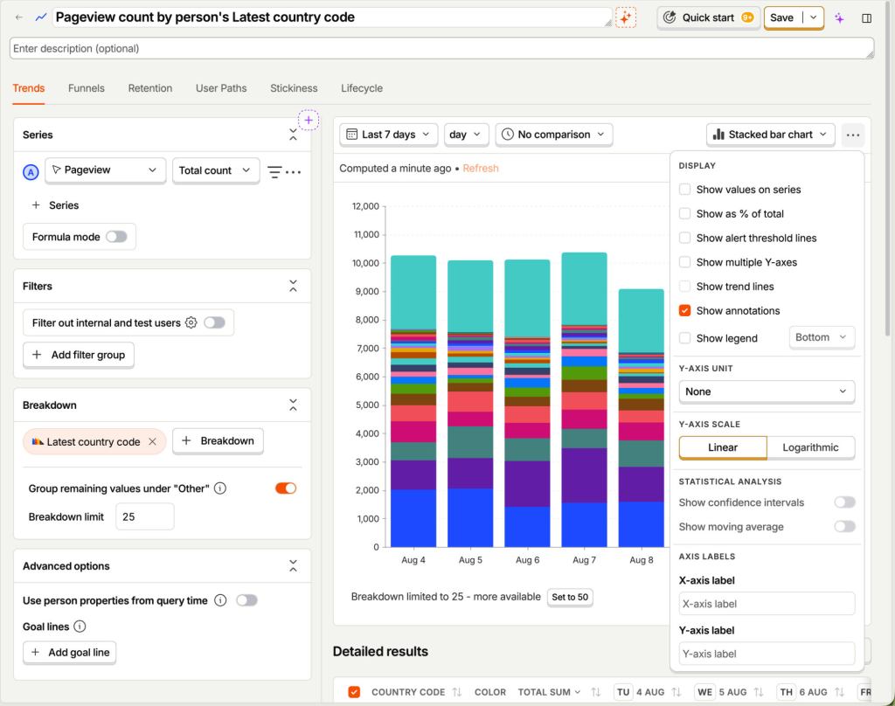Viewport: 895px width, 706px height.
Task: Open the three-dots chart options menu
Action: click(x=853, y=135)
